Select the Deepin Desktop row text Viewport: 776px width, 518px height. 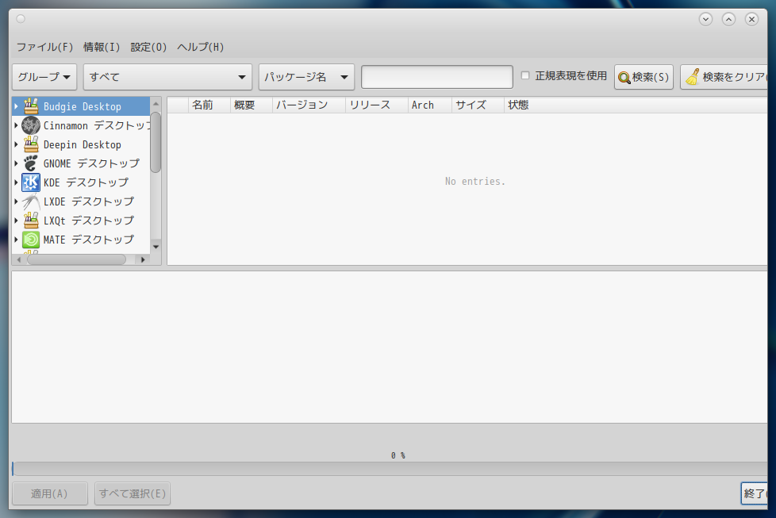83,144
